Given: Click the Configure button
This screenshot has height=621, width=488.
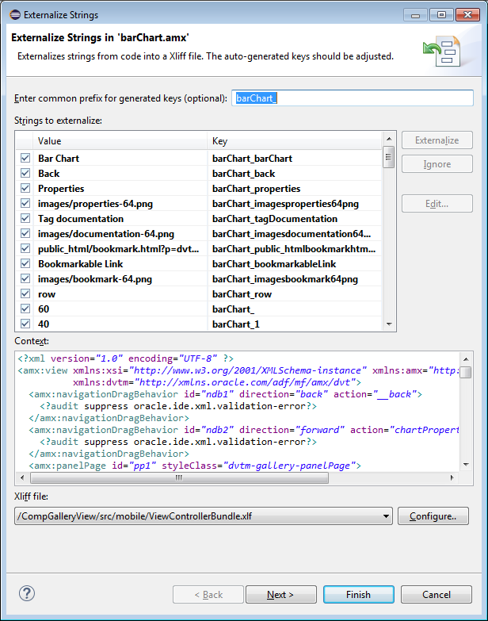Looking at the screenshot, I should point(433,516).
